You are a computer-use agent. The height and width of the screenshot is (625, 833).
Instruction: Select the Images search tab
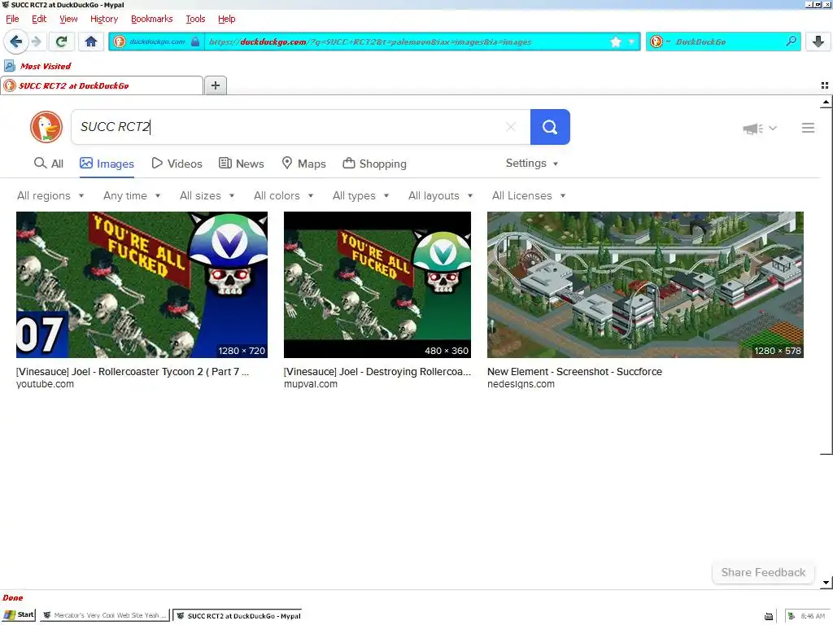pos(107,164)
